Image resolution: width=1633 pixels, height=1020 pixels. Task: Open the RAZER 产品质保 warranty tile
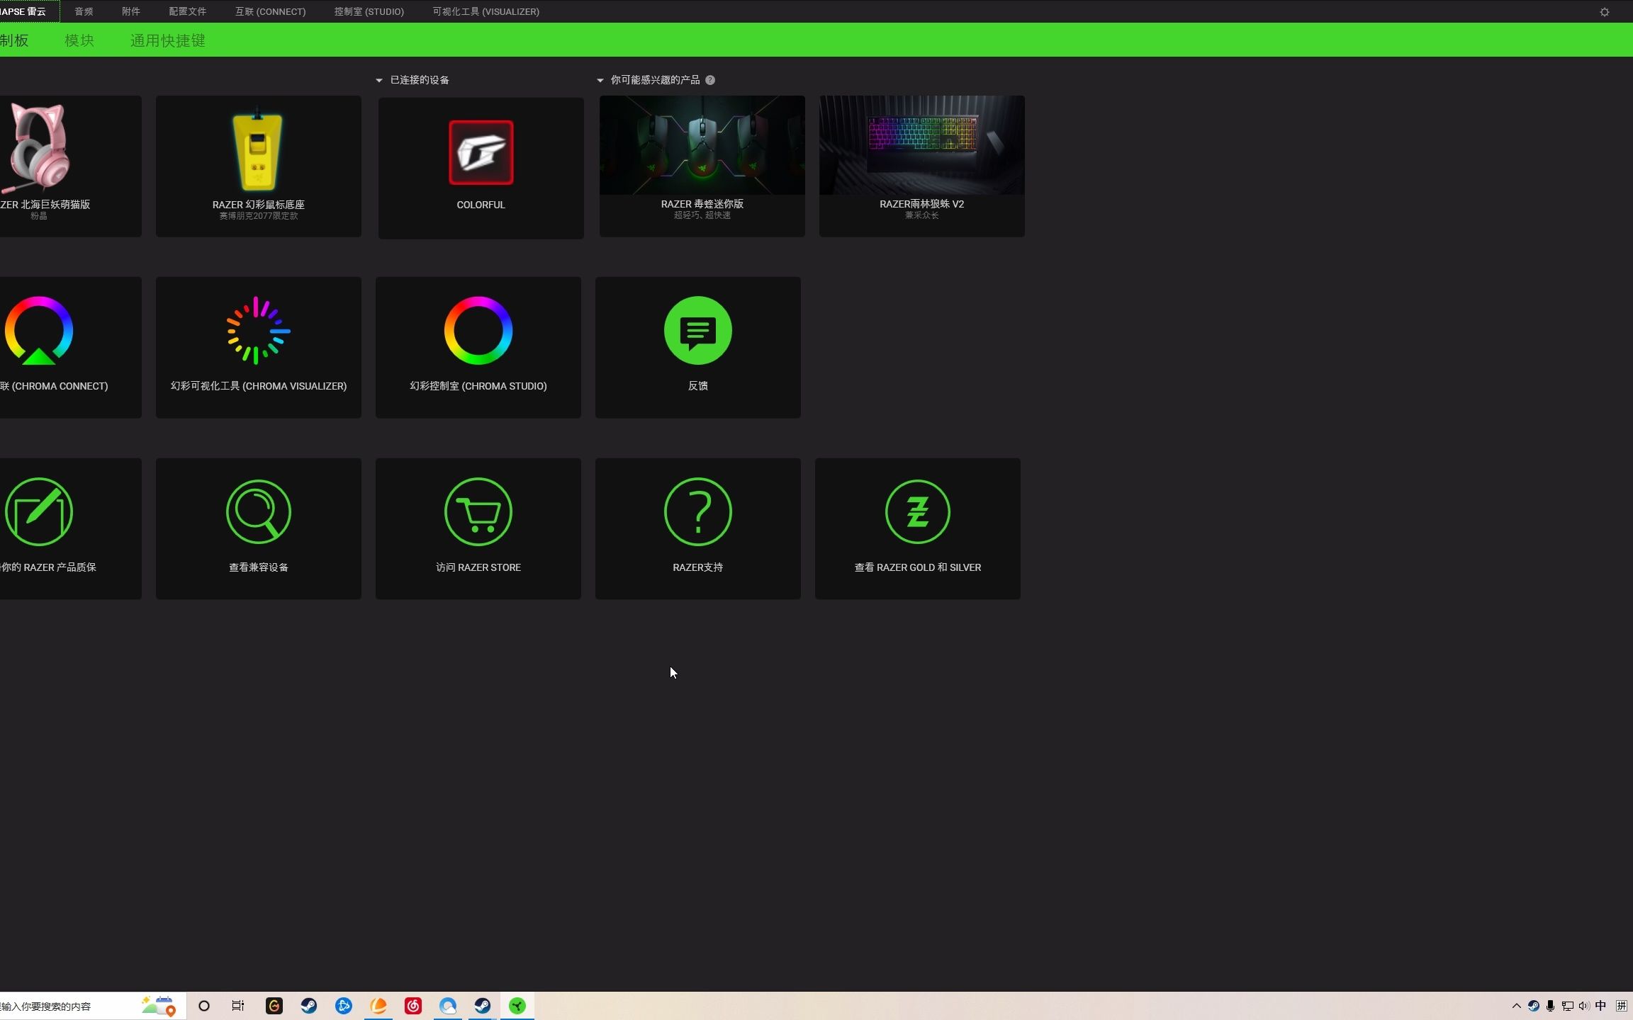[69, 528]
